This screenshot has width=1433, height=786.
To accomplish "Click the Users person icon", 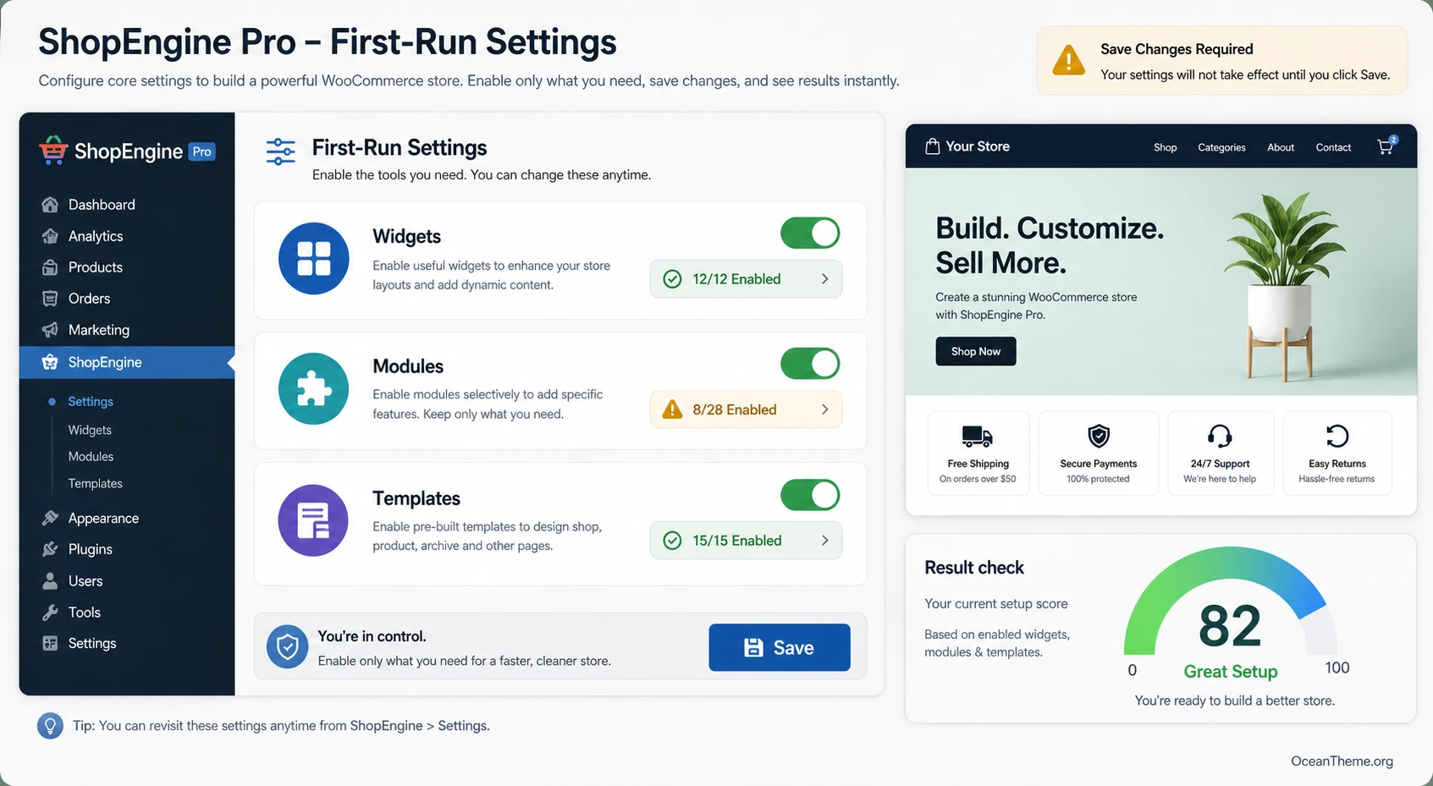I will [x=50, y=581].
